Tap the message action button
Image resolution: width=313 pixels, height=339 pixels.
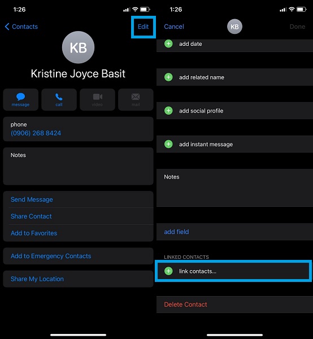point(21,99)
